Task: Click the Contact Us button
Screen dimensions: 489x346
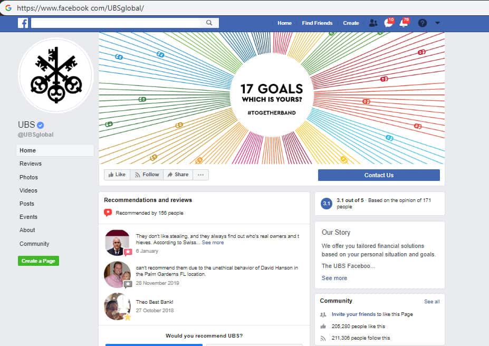Action: click(x=379, y=175)
